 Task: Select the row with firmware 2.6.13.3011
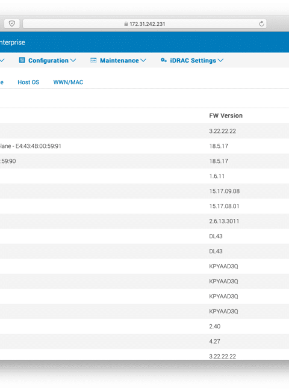(144, 221)
